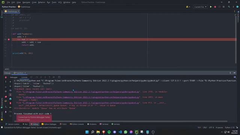Open the Problems tool window
The image size is (240, 135).
pos(92,124)
